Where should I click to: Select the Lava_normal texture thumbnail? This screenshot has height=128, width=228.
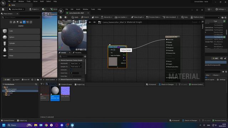(x=65, y=94)
